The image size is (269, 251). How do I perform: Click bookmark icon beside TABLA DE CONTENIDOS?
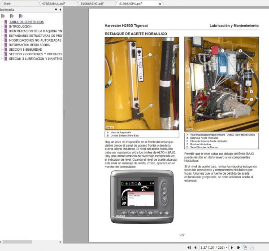click(6, 22)
